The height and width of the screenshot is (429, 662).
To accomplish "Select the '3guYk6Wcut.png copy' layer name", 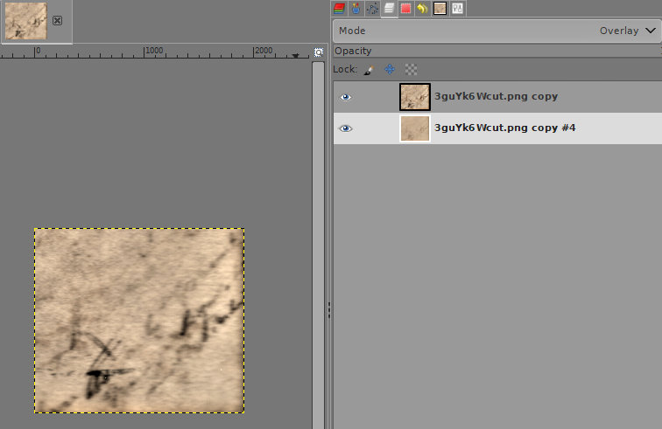I will click(496, 97).
